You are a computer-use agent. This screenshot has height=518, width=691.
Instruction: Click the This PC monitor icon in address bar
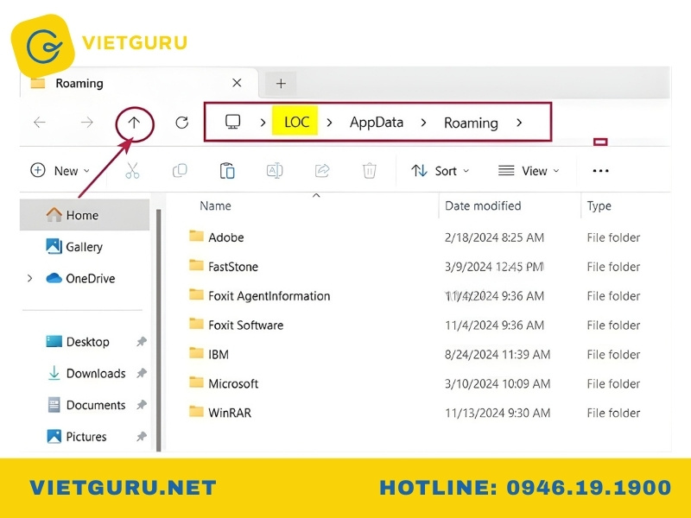pos(232,122)
